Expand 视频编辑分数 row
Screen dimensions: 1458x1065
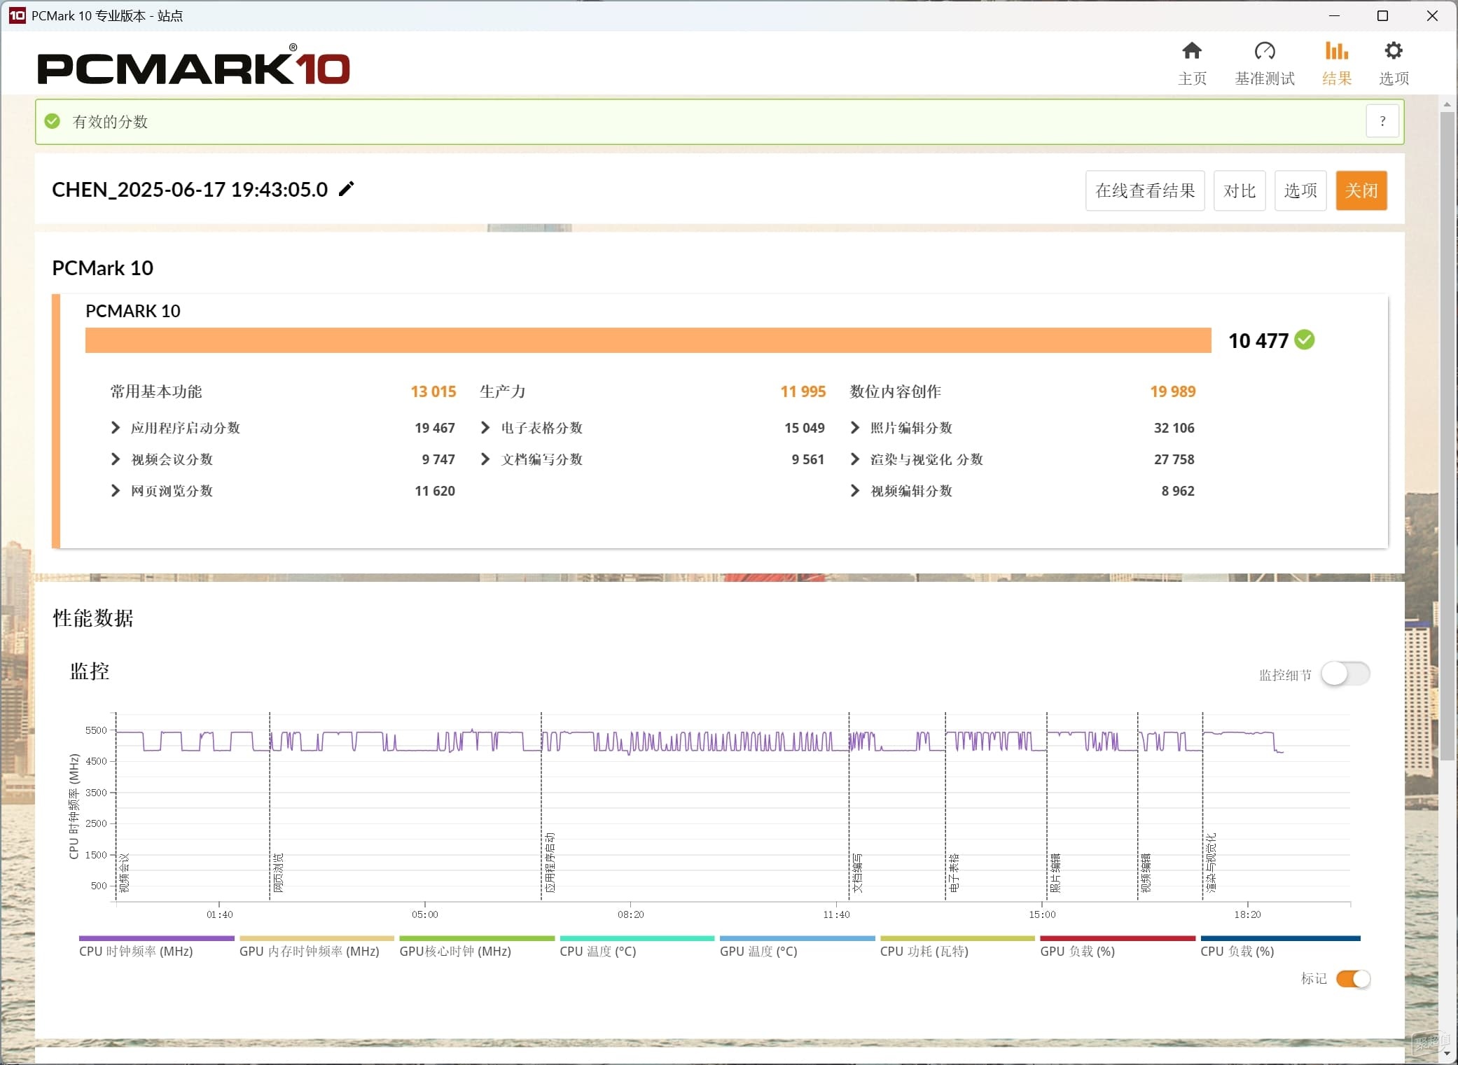pos(854,491)
